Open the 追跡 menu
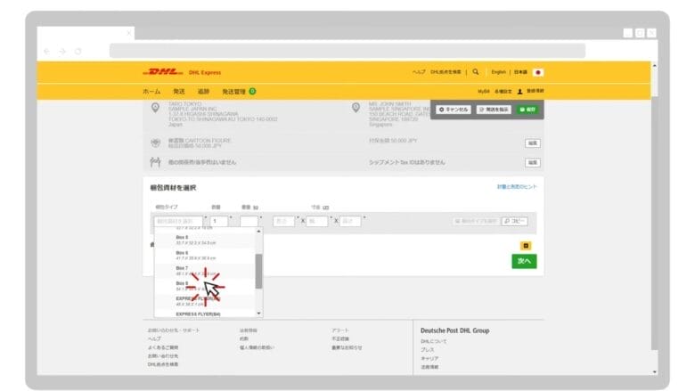The image size is (695, 391). pyautogui.click(x=203, y=91)
